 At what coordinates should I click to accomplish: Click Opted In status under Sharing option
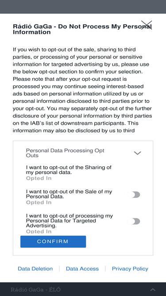[39, 178]
